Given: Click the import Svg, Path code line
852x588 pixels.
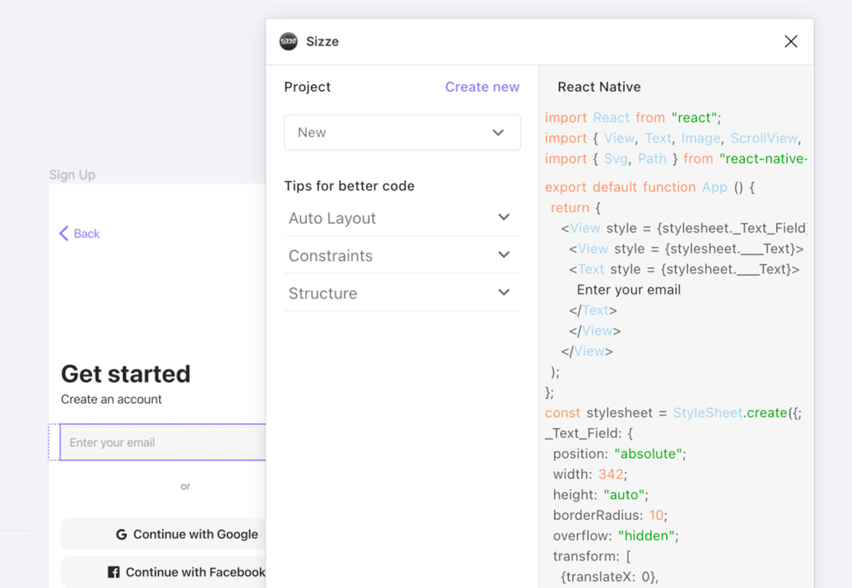Looking at the screenshot, I should point(676,159).
